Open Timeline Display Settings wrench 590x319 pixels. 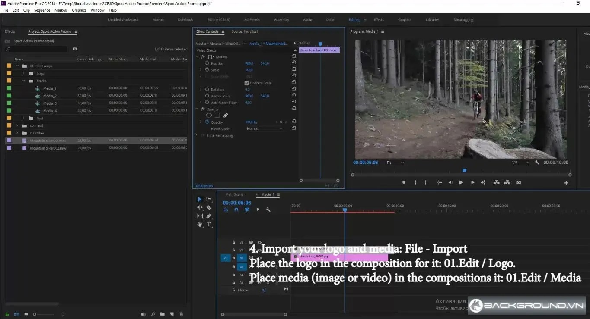[268, 210]
